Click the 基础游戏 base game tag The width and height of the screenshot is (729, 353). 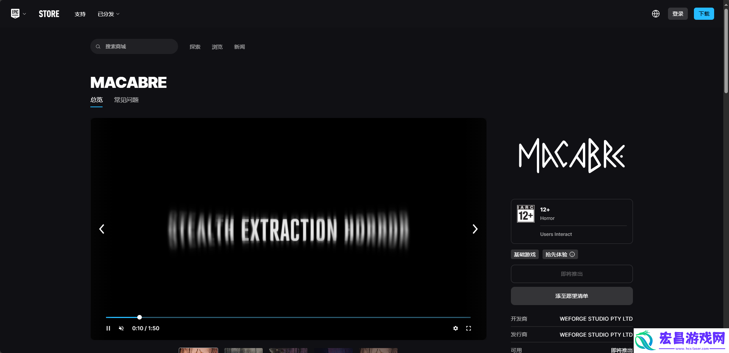coord(525,254)
